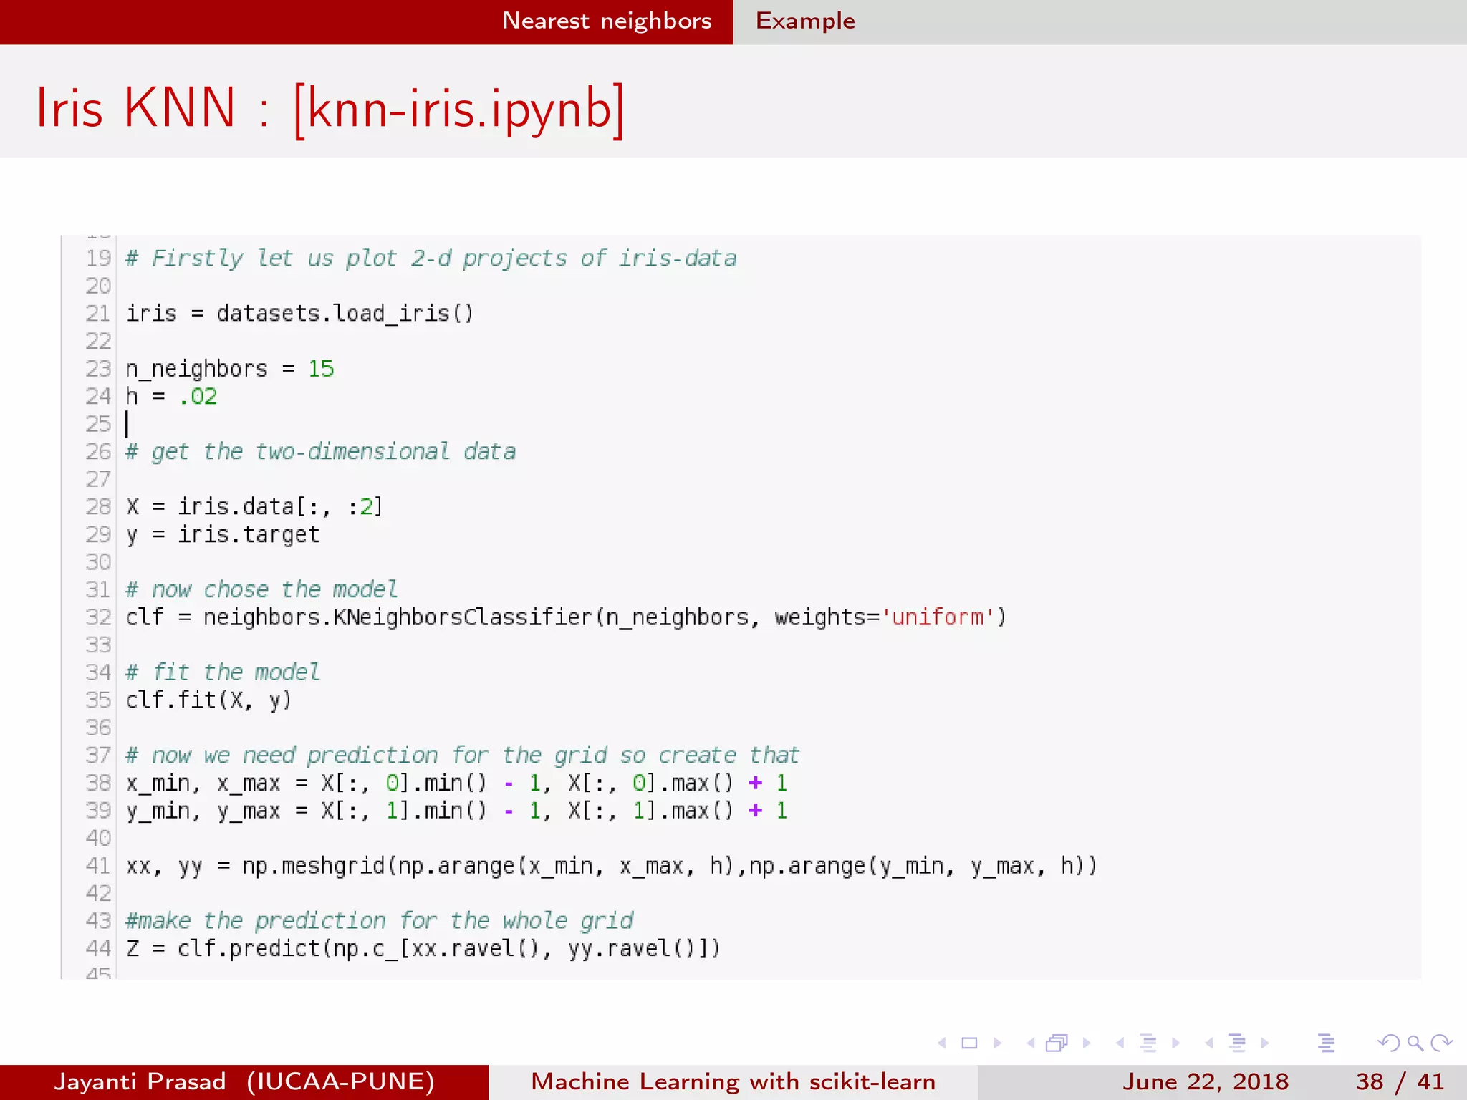Click line number 41 in the code gutter
Viewport: 1467px width, 1100px height.
pyautogui.click(x=98, y=866)
